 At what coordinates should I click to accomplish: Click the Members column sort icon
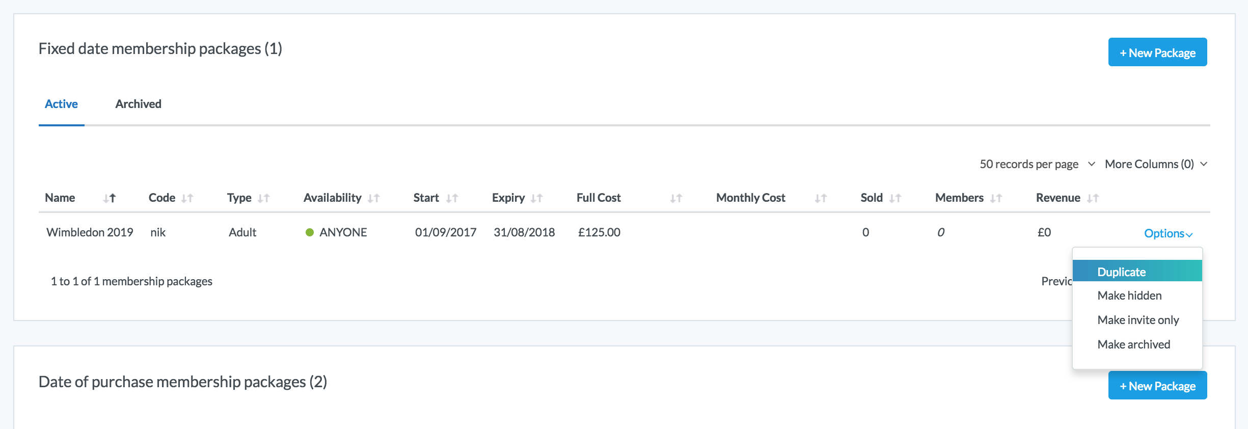click(x=996, y=198)
